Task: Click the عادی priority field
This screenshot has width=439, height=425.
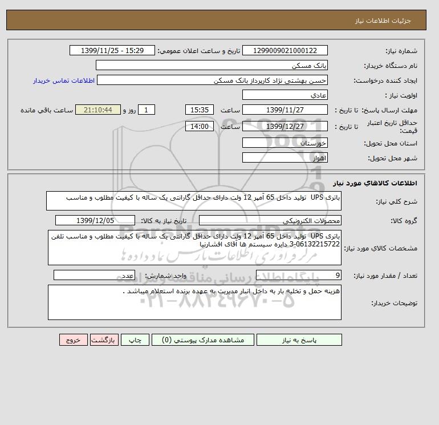Action: 284,95
